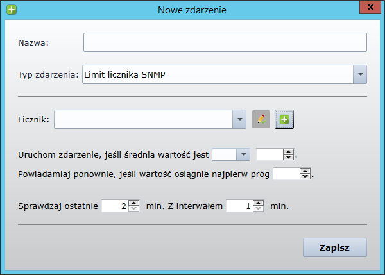Image resolution: width=385 pixels, height=275 pixels.
Task: Select the Limit licznika SNMP combo box
Action: 225,74
